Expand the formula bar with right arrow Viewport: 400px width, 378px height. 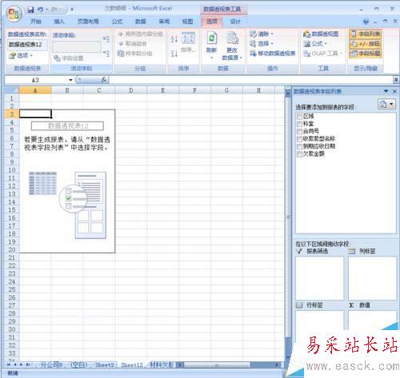(396, 80)
